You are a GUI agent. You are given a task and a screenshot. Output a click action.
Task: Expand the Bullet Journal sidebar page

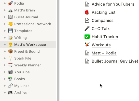[x=5, y=17]
